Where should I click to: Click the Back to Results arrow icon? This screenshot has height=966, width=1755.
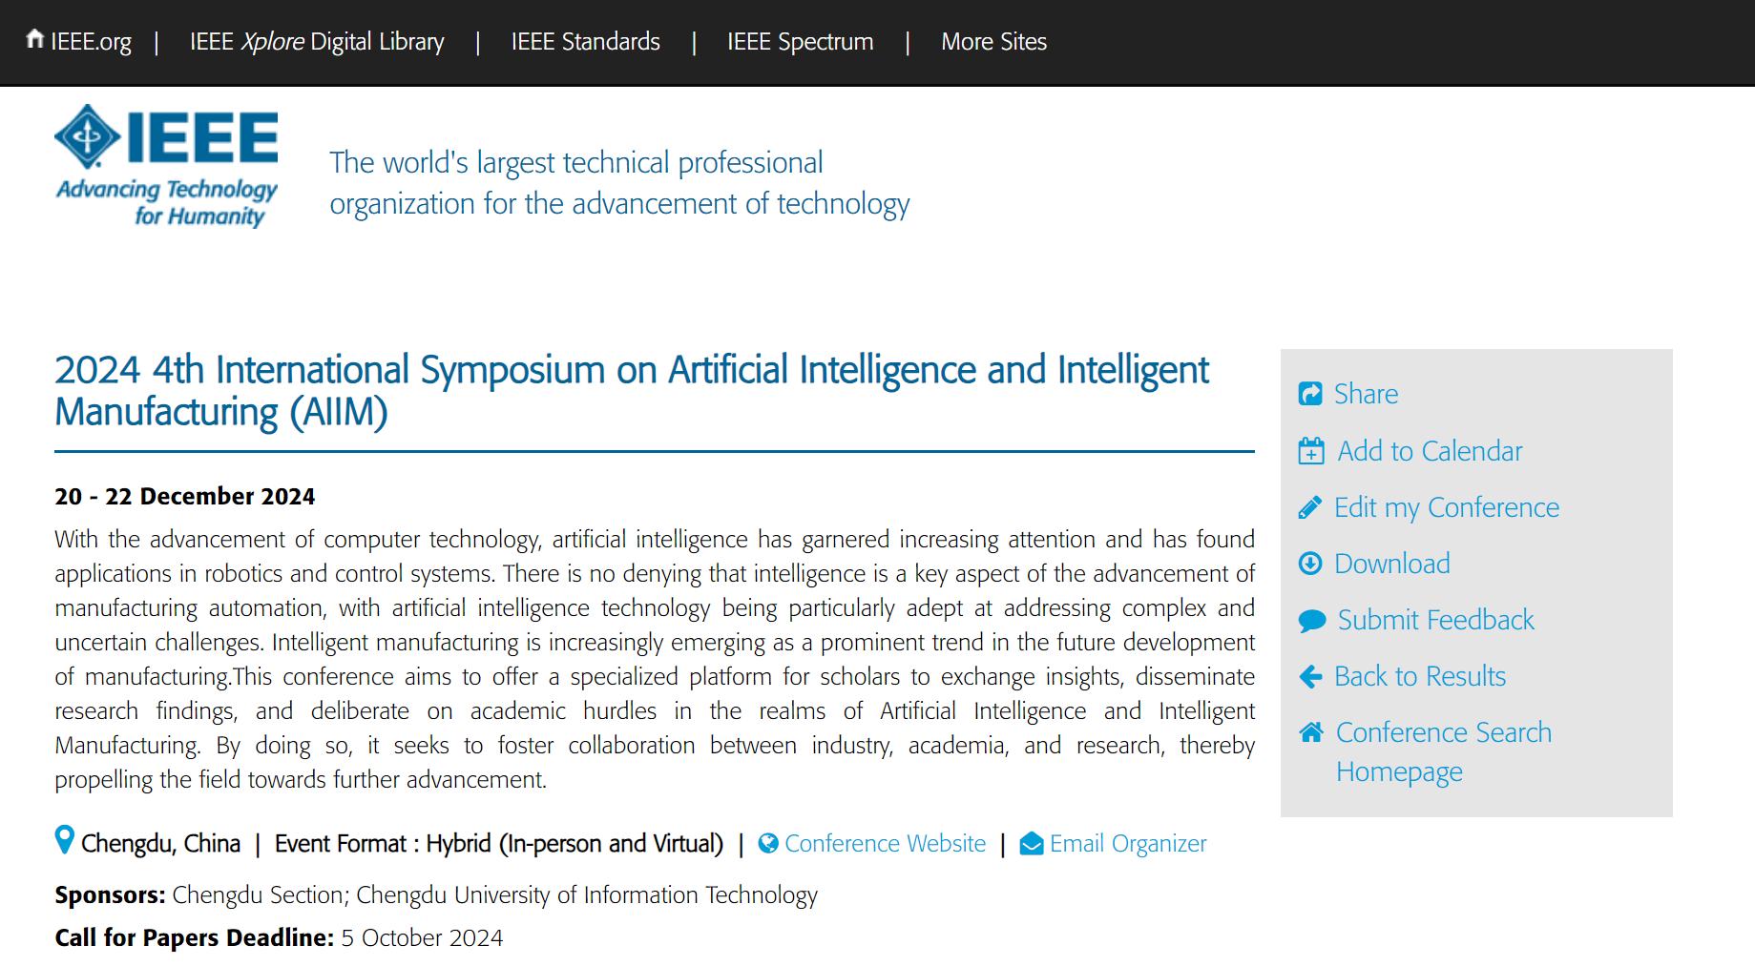(1310, 677)
